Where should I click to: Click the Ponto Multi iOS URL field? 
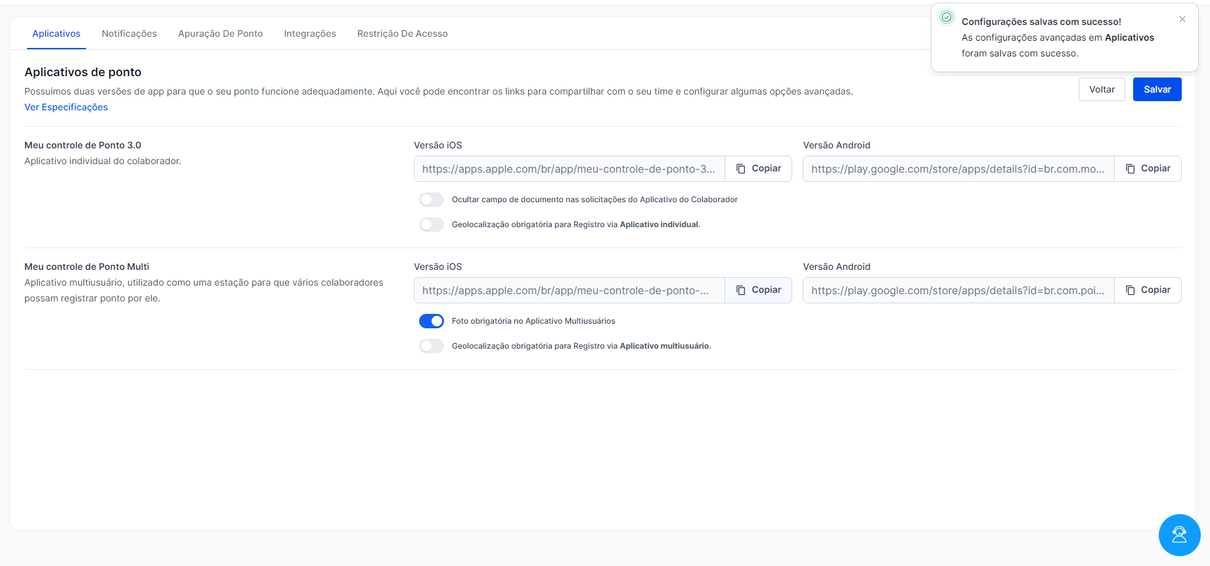click(570, 290)
